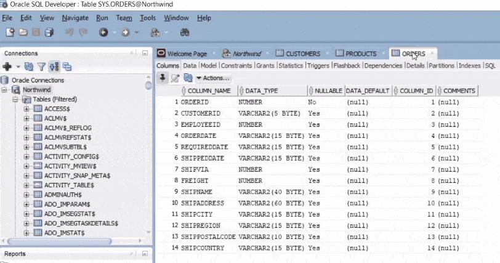Viewport: 500px width, 263px height.
Task: Open the SQL Worksheet toolbar icon
Action: point(155,32)
